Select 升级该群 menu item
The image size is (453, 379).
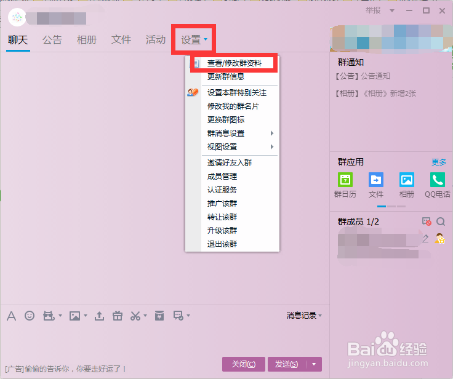pyautogui.click(x=222, y=231)
